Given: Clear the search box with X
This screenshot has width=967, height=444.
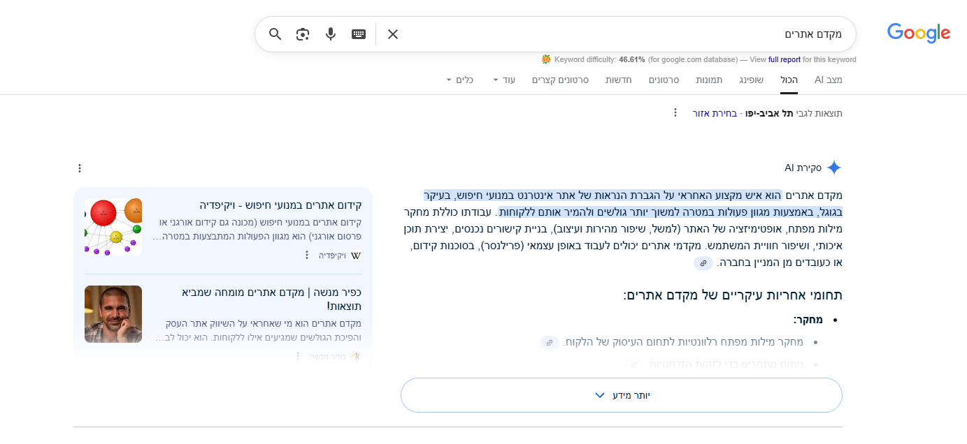Looking at the screenshot, I should (x=393, y=34).
